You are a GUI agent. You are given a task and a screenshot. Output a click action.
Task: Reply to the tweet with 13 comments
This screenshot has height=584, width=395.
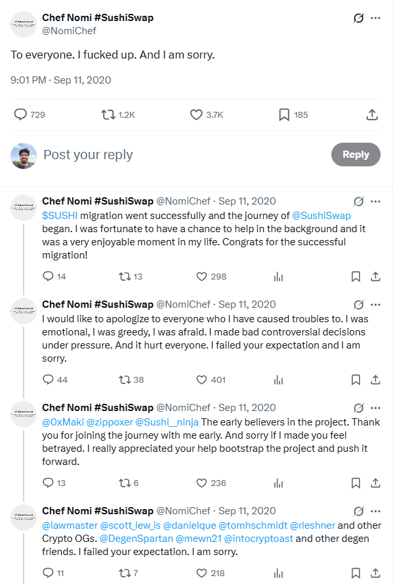49,483
